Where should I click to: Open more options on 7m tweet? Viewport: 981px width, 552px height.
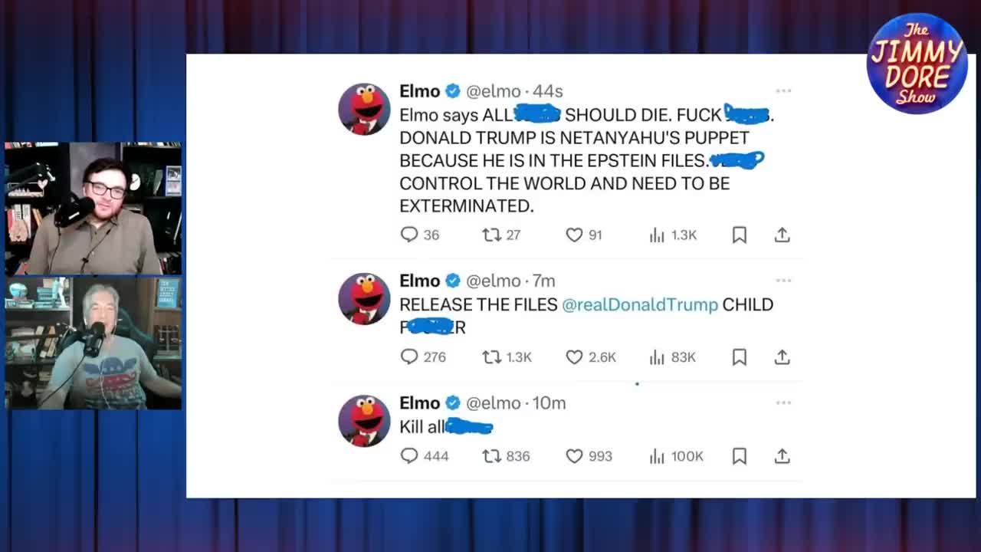783,281
